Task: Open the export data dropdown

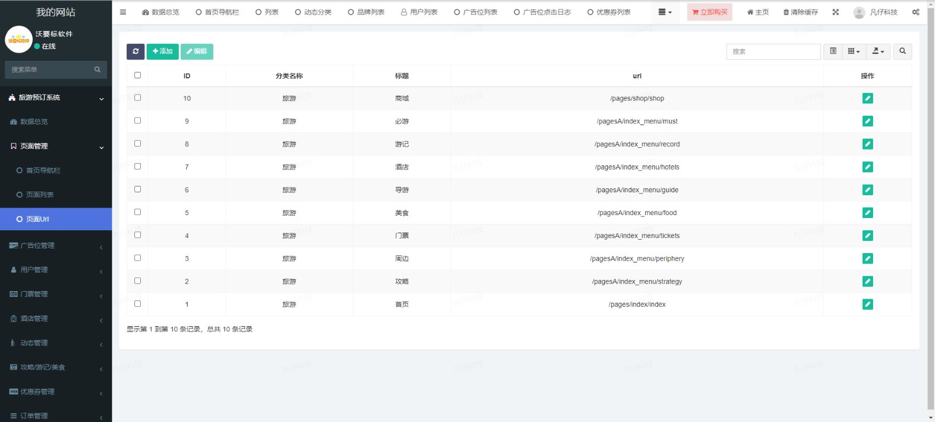Action: (878, 51)
